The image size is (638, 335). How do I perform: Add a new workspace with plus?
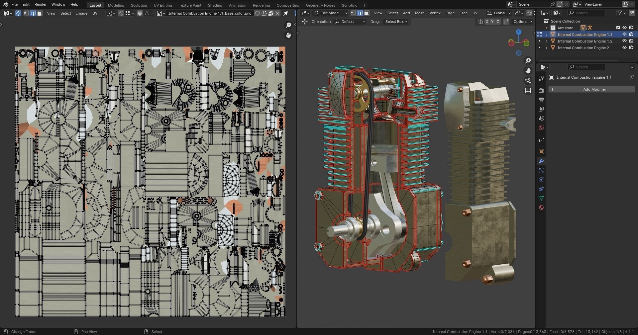pos(364,5)
